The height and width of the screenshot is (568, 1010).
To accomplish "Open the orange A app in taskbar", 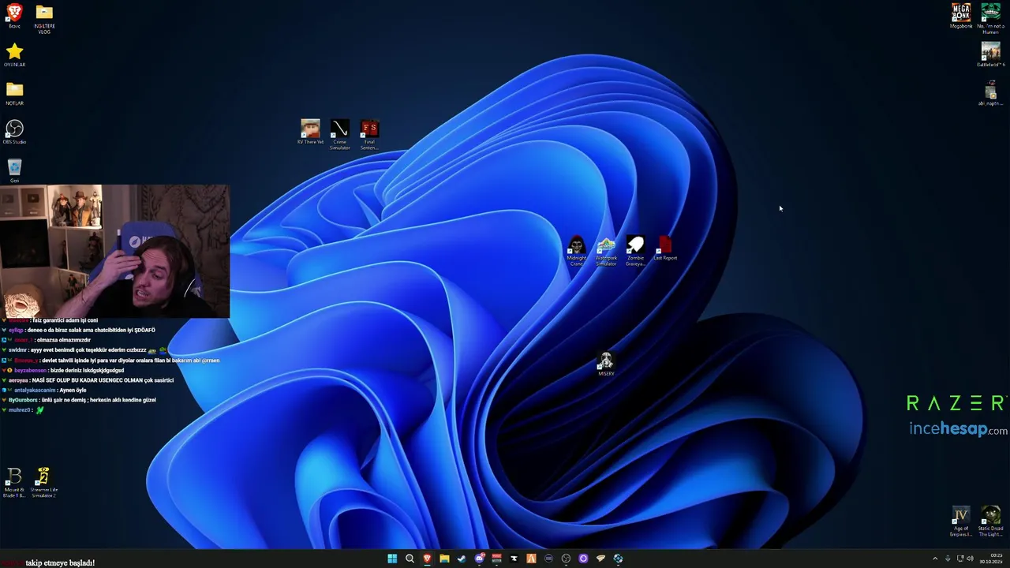I will coord(531,559).
